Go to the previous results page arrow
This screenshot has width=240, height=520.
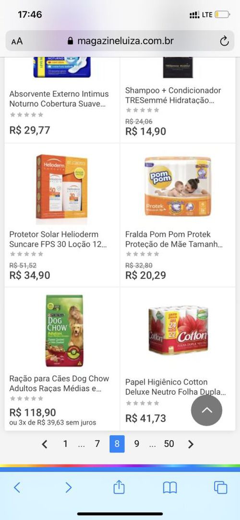45,444
